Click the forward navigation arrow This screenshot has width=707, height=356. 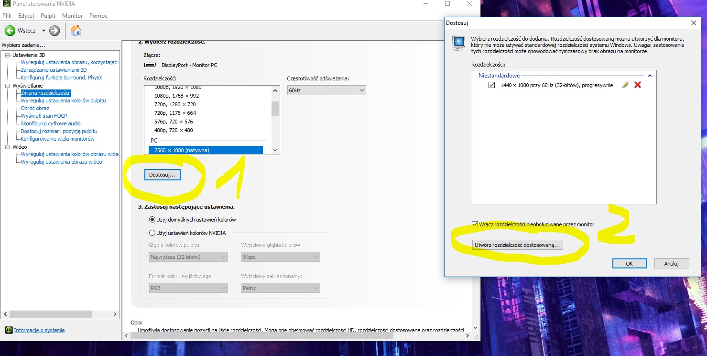(54, 31)
